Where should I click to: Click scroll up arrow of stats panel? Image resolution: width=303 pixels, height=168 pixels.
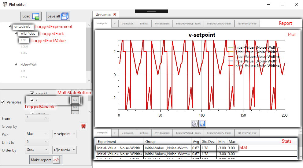point(301,132)
